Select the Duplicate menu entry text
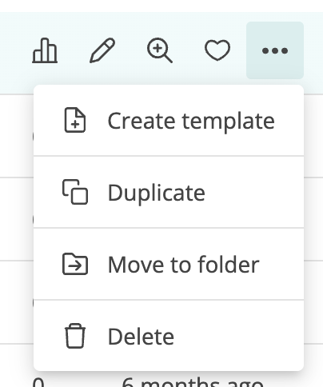 tap(157, 193)
